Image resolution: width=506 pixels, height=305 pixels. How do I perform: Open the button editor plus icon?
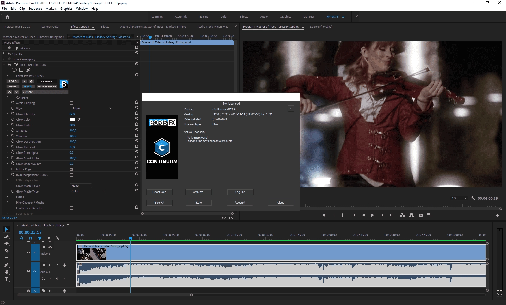(x=497, y=215)
